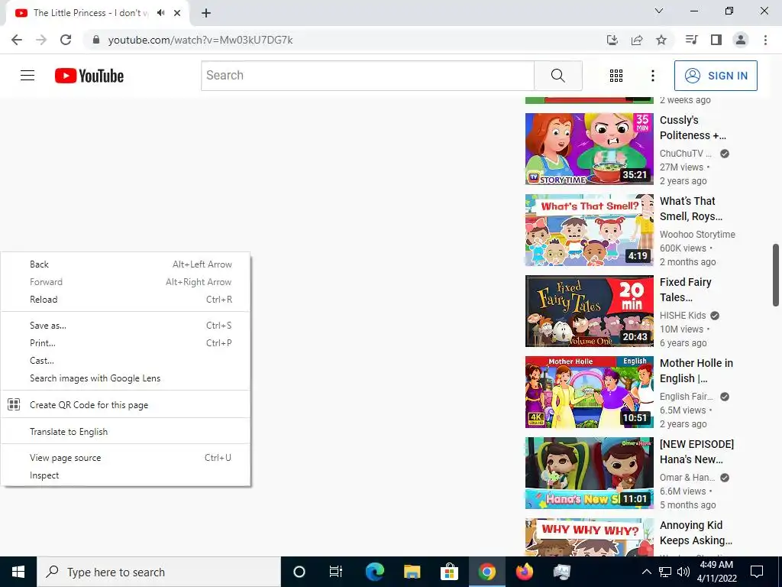
Task: Open Hana's New episode video thumbnail
Action: (589, 472)
